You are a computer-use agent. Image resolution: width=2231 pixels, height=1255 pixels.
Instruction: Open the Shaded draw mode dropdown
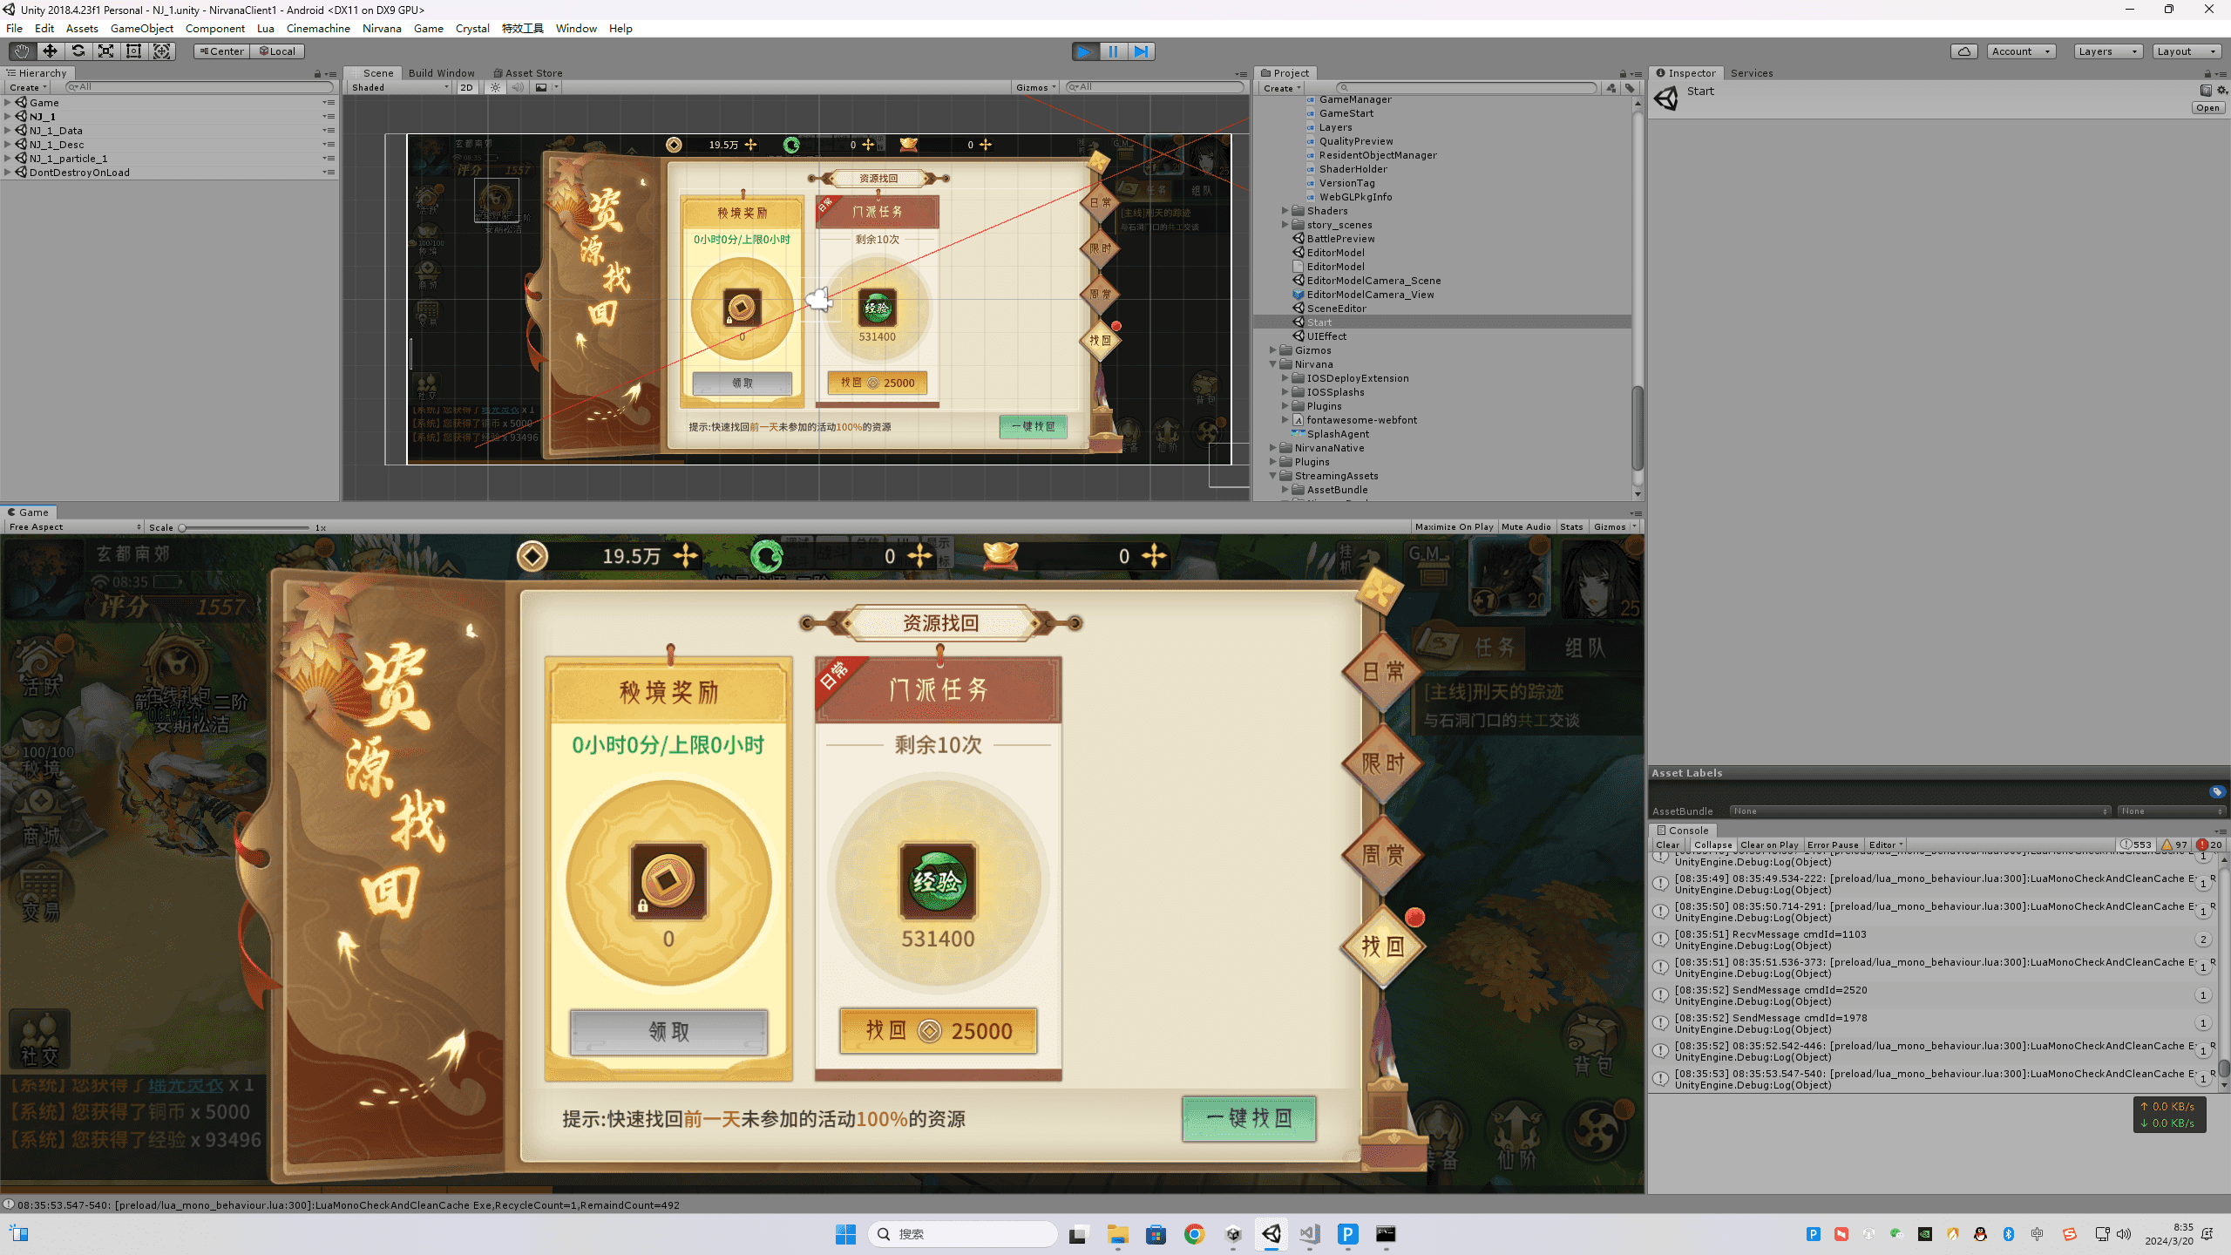point(399,87)
